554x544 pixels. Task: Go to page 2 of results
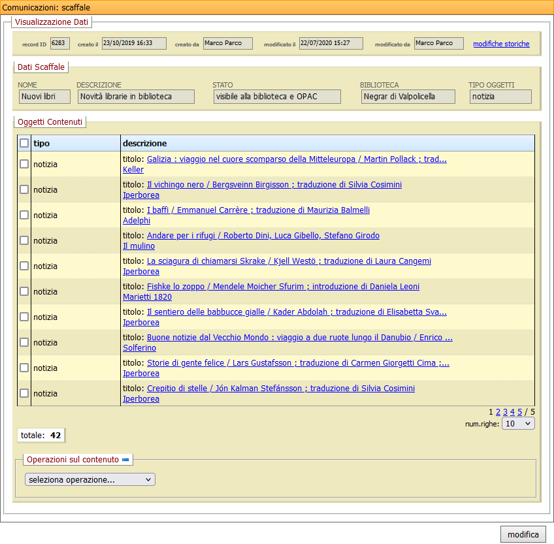click(x=498, y=412)
